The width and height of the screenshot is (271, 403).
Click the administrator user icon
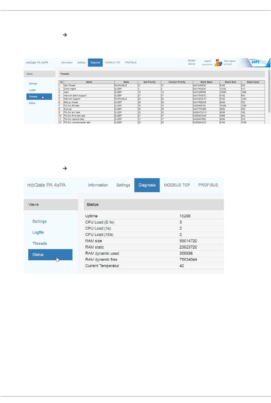coord(218,63)
